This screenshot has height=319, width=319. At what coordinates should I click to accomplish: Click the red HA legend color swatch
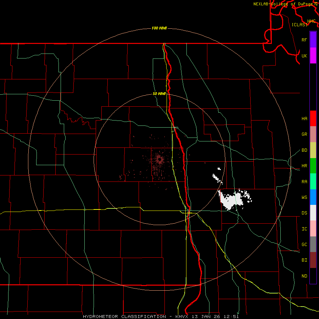point(313,118)
